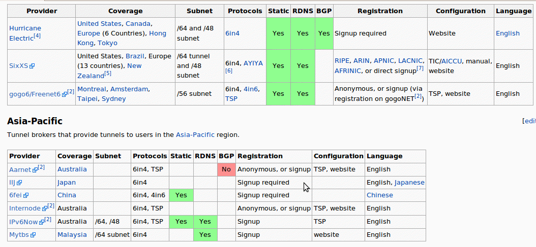Click the external link icon next to IIJ
The height and width of the screenshot is (247, 536).
(x=19, y=183)
